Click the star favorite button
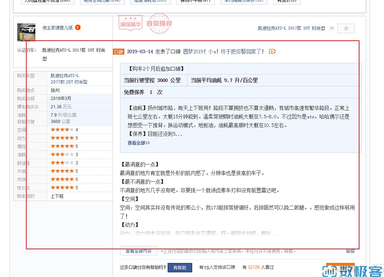 click(346, 28)
